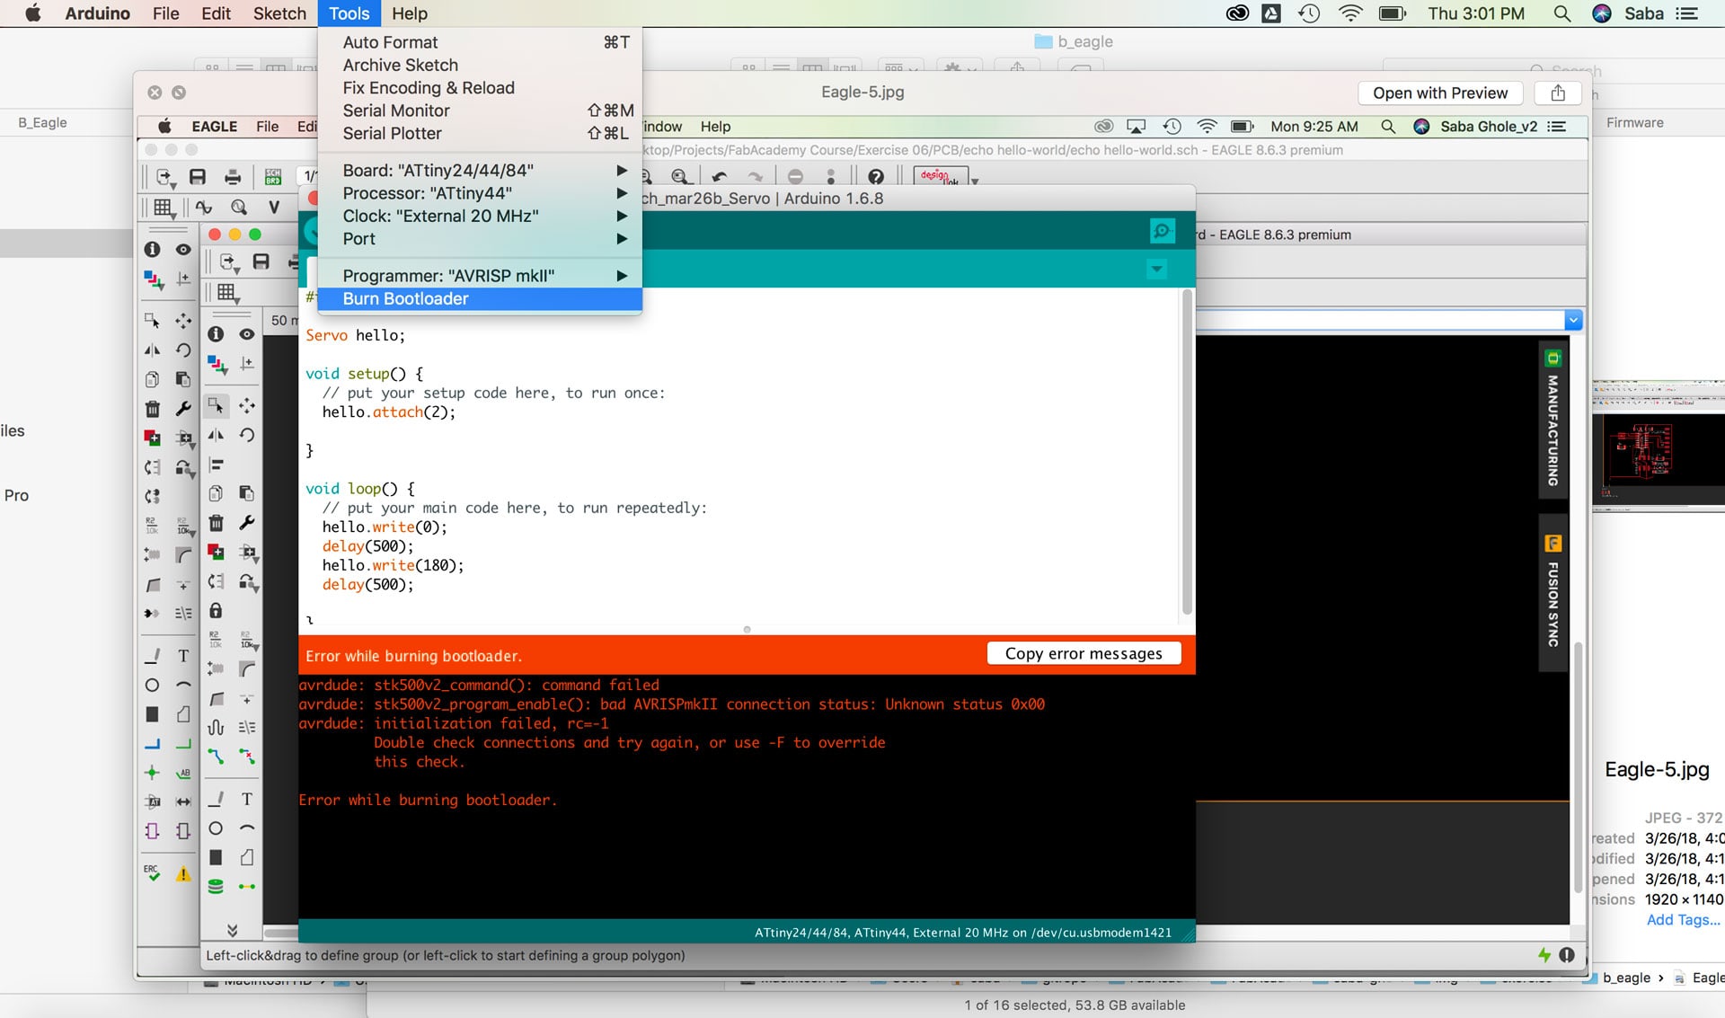
Task: Click Firmware item in Finder window
Action: 1634,123
